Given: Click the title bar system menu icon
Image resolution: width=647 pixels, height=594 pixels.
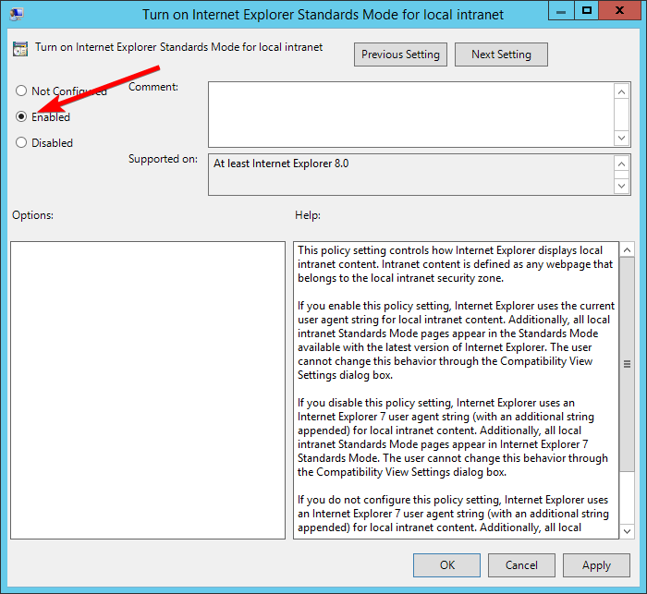Looking at the screenshot, I should tap(17, 14).
